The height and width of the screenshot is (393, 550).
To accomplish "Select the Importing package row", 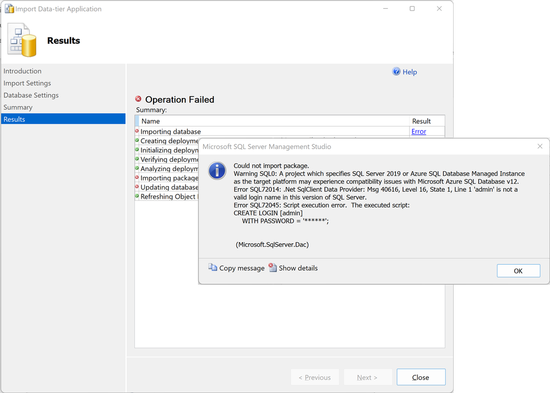I will tap(167, 178).
